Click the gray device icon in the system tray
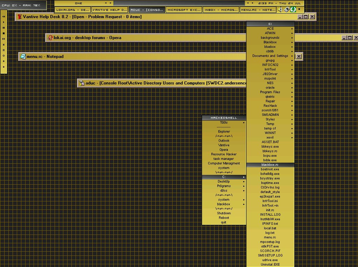Viewport: 358px width, 267px height. click(x=287, y=9)
